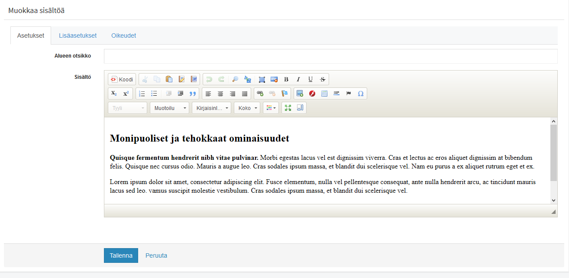Center-align the paragraph text
Screen dimensions: 569x278
220,94
